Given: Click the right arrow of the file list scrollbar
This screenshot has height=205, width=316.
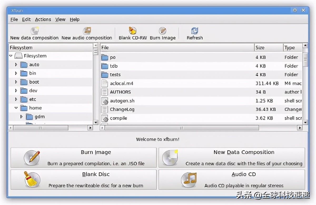Looking at the screenshot, I should (300, 128).
